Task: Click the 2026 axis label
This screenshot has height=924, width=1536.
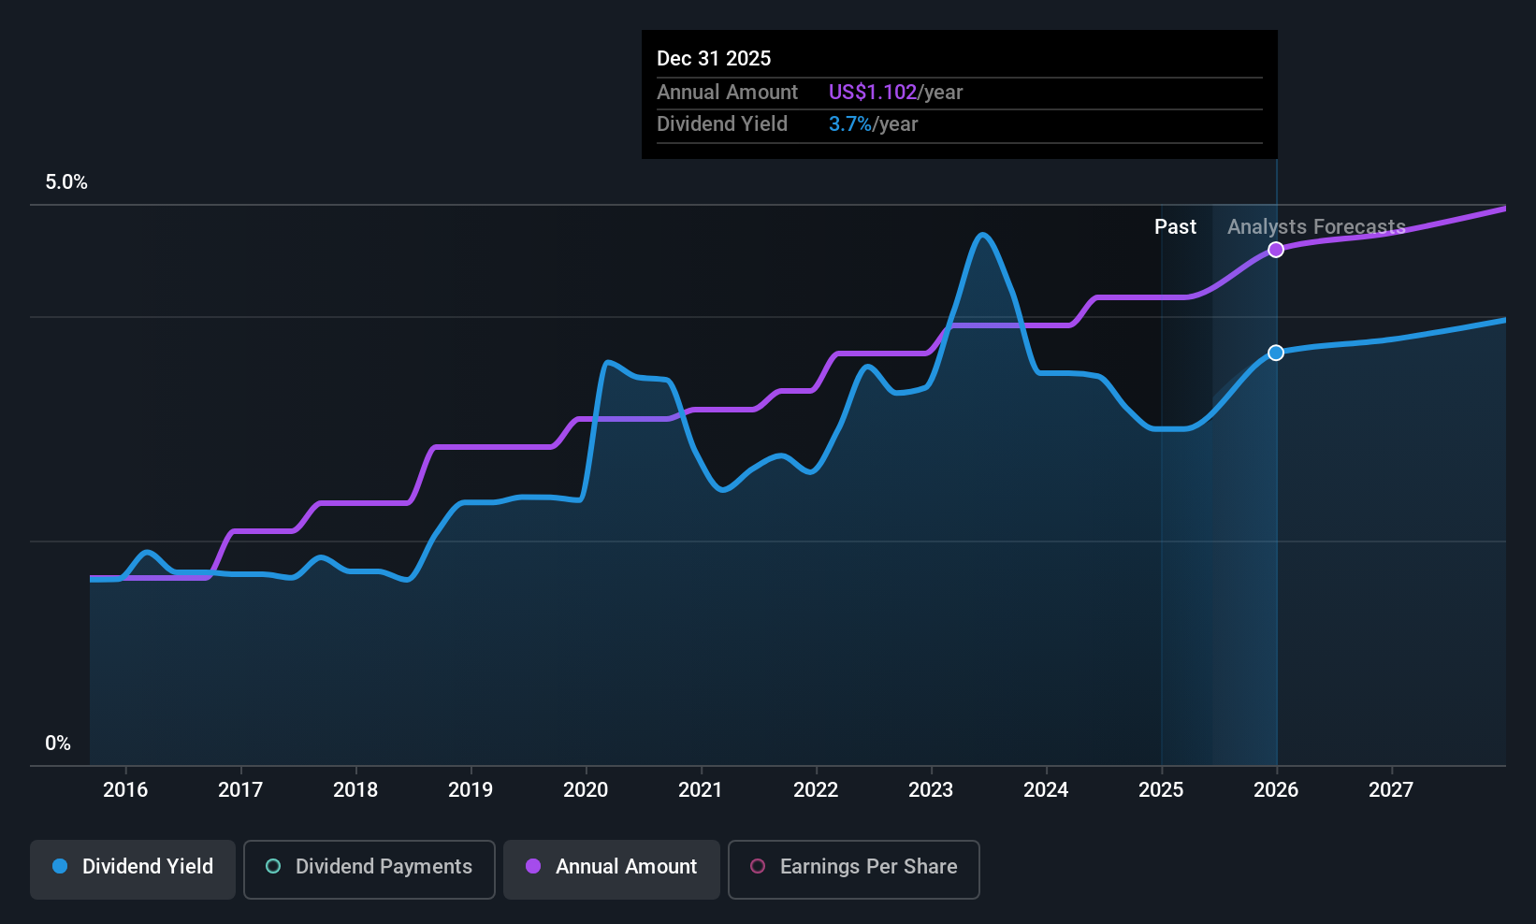Action: (x=1276, y=790)
